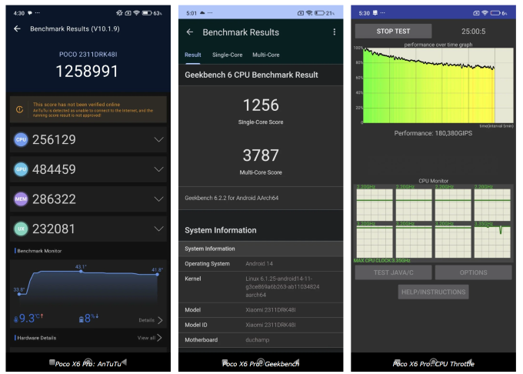
Task: Tap the back arrow in Geekbench results
Action: (190, 32)
